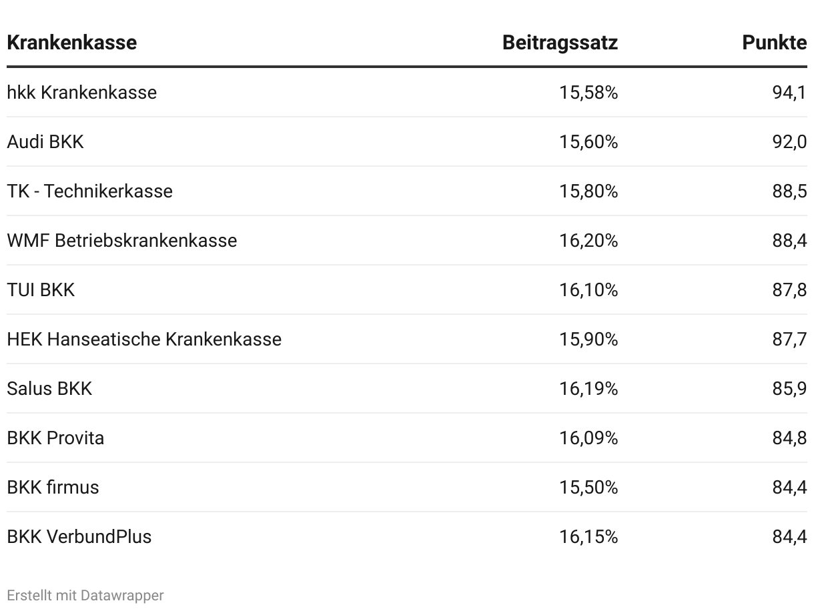Click the BKK Provita entry
Image resolution: width=814 pixels, height=611 pixels.
tap(55, 438)
